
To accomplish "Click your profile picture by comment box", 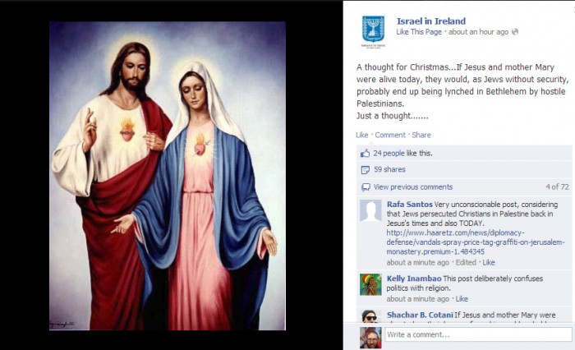I will point(370,338).
